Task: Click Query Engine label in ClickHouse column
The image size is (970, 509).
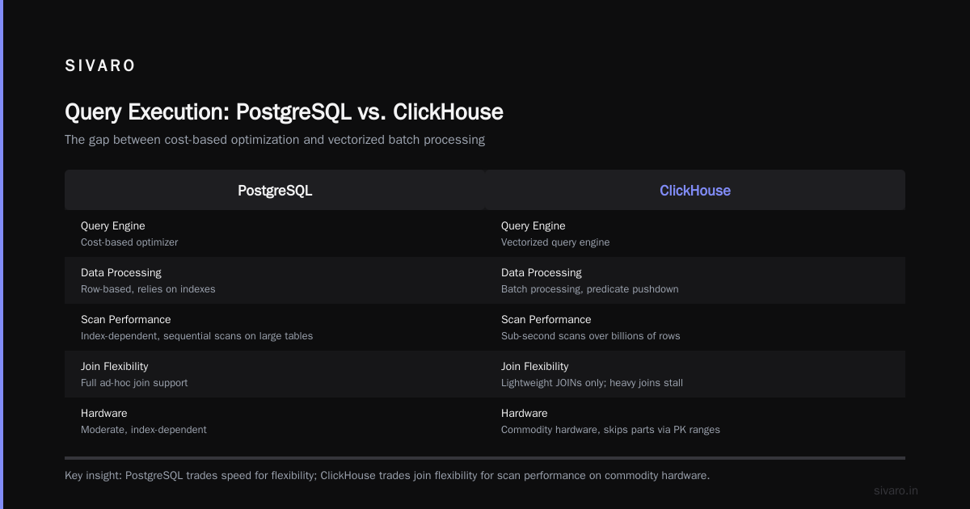Action: pyautogui.click(x=533, y=226)
